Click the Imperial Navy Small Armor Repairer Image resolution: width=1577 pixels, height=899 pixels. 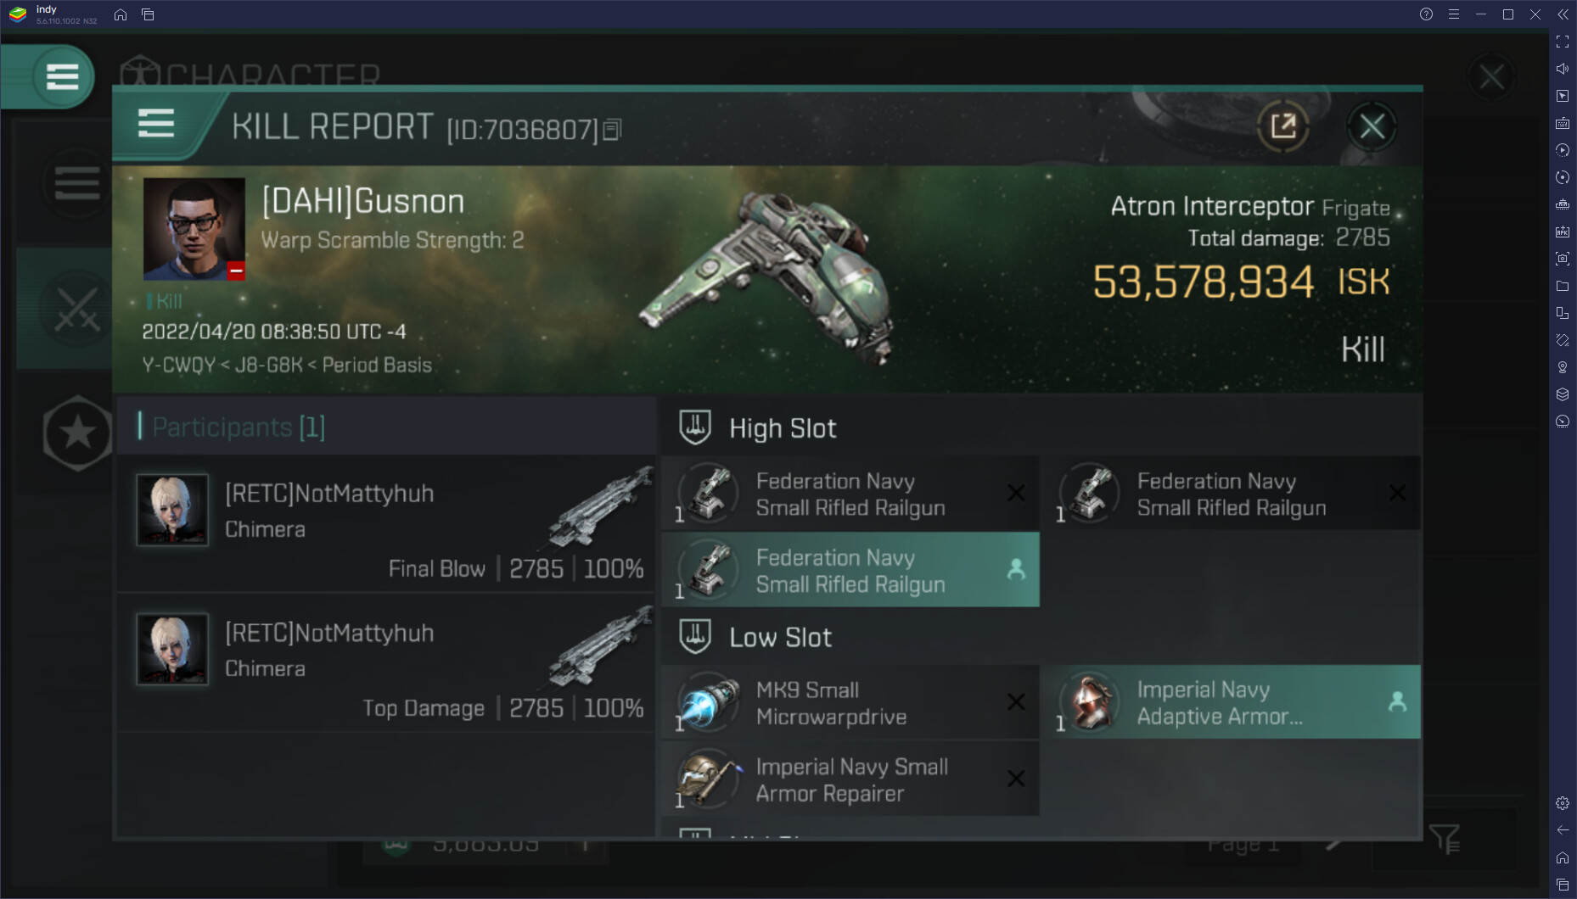(x=850, y=779)
